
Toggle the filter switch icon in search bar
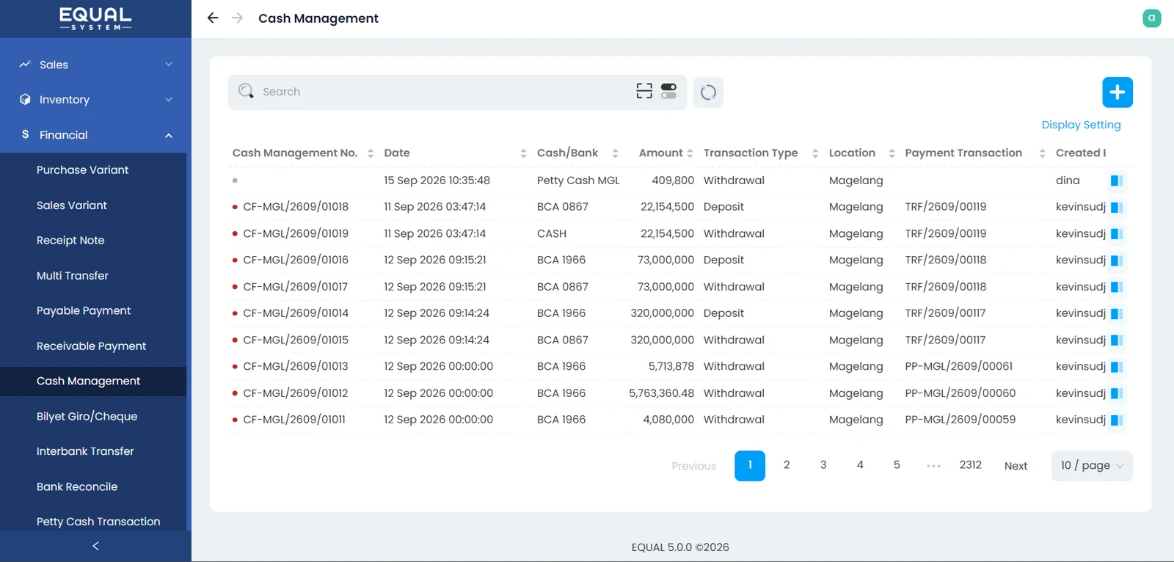[x=668, y=91]
